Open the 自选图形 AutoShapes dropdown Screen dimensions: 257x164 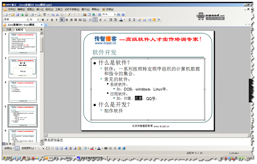pos(29,148)
